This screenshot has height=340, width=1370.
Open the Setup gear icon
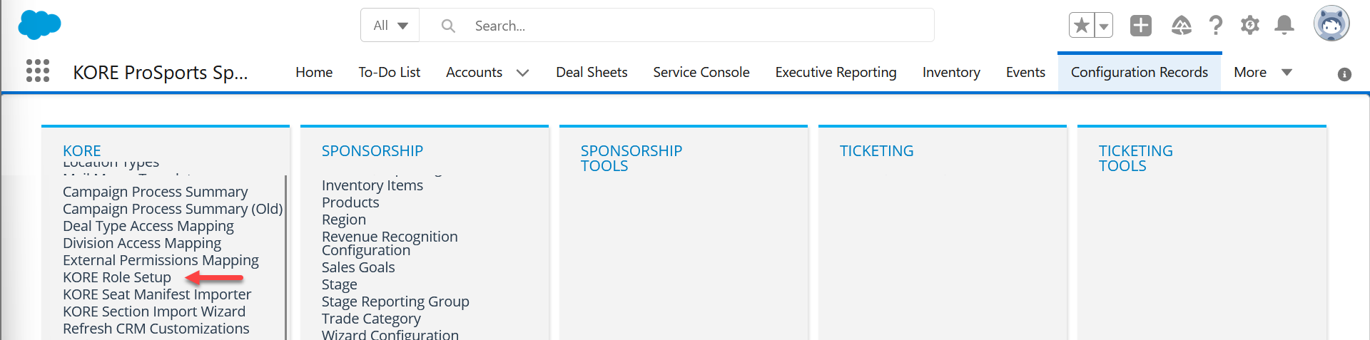point(1250,26)
